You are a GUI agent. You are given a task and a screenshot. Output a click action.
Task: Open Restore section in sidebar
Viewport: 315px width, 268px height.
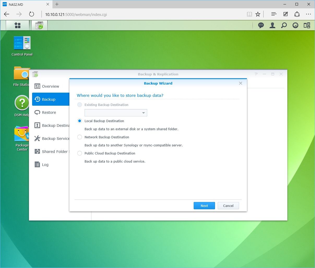tap(51, 112)
